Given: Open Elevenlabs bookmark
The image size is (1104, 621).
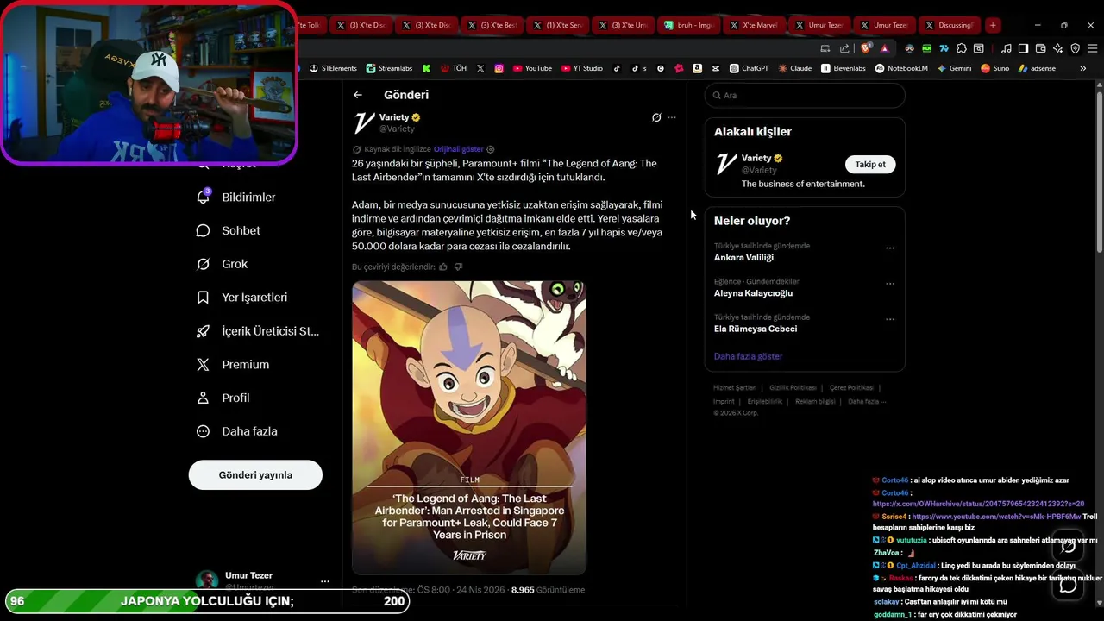Looking at the screenshot, I should pyautogui.click(x=844, y=68).
